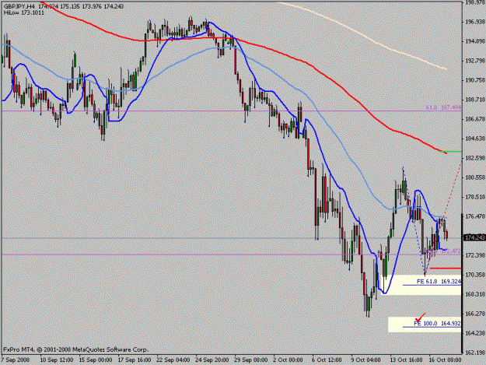This screenshot has height=365, width=486.
Task: Click the 15 Sep 00:00 time label
Action: (96, 360)
